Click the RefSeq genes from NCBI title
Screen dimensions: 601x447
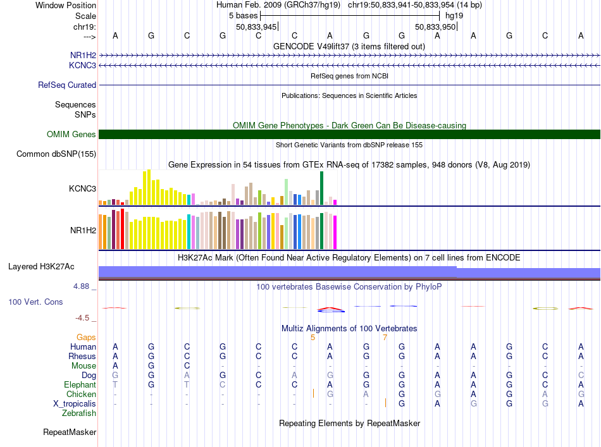click(349, 76)
